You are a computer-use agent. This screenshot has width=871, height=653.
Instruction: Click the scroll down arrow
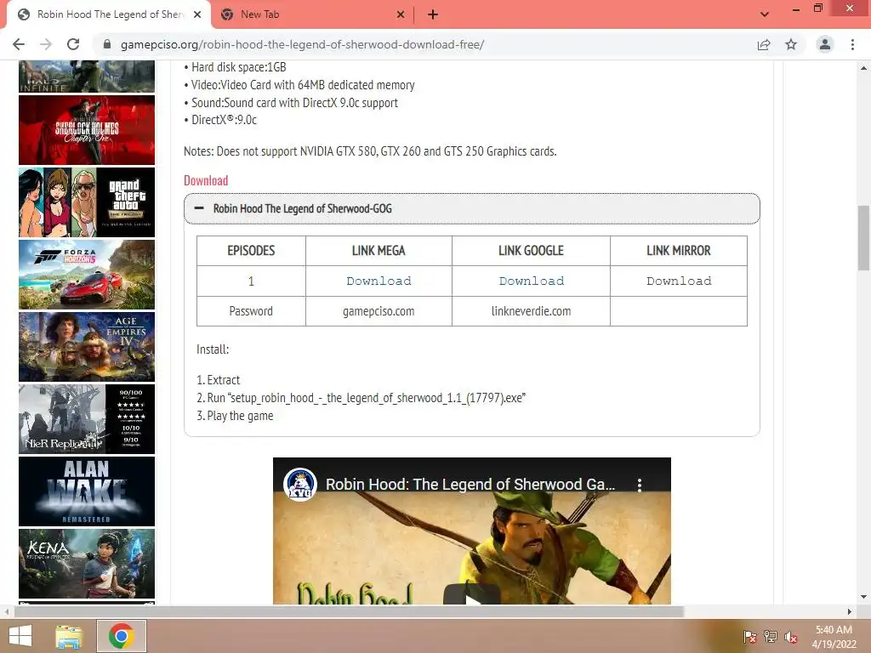[863, 597]
